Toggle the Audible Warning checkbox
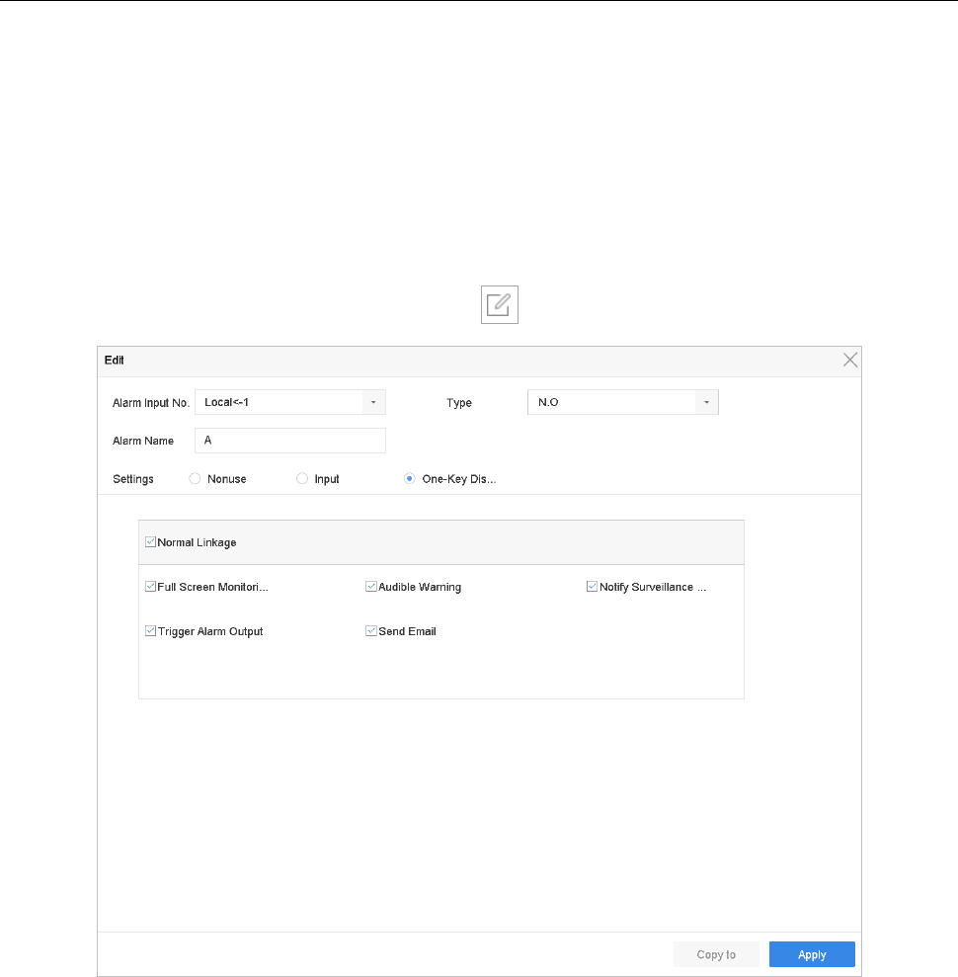 pos(371,587)
